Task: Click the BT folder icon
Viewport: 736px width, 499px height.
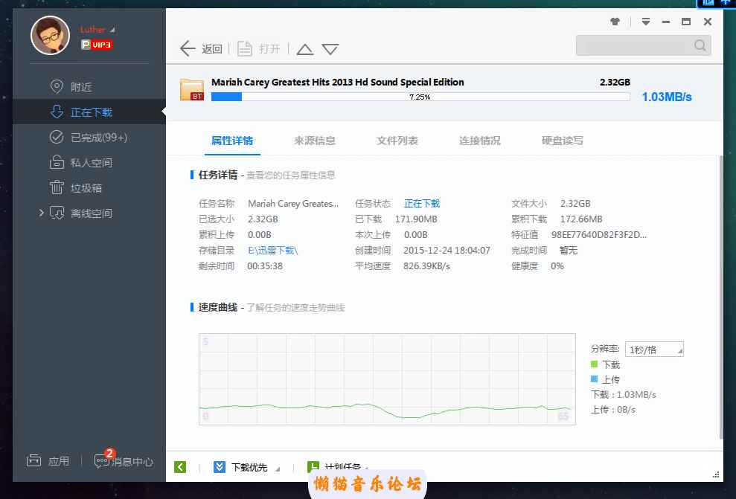Action: click(191, 89)
